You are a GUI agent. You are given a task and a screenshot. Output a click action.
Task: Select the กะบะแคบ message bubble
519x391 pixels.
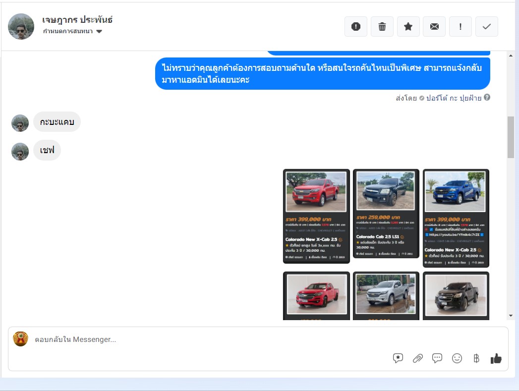(57, 122)
